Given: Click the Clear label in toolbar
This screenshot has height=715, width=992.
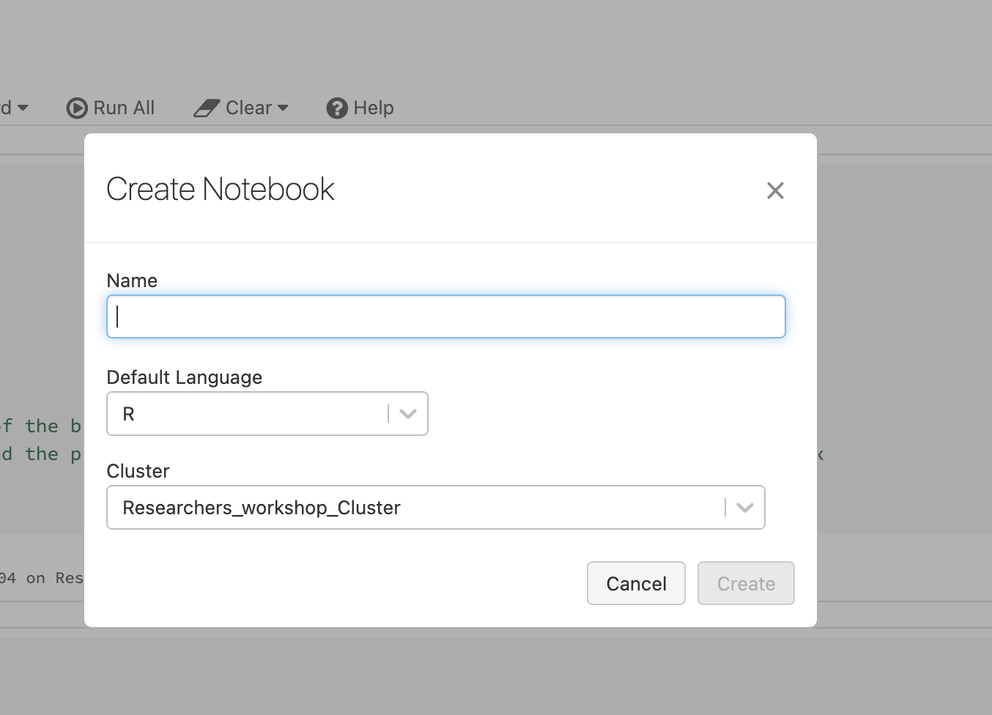Looking at the screenshot, I should point(248,108).
